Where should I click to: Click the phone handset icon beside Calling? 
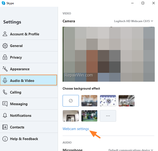tap(5, 92)
